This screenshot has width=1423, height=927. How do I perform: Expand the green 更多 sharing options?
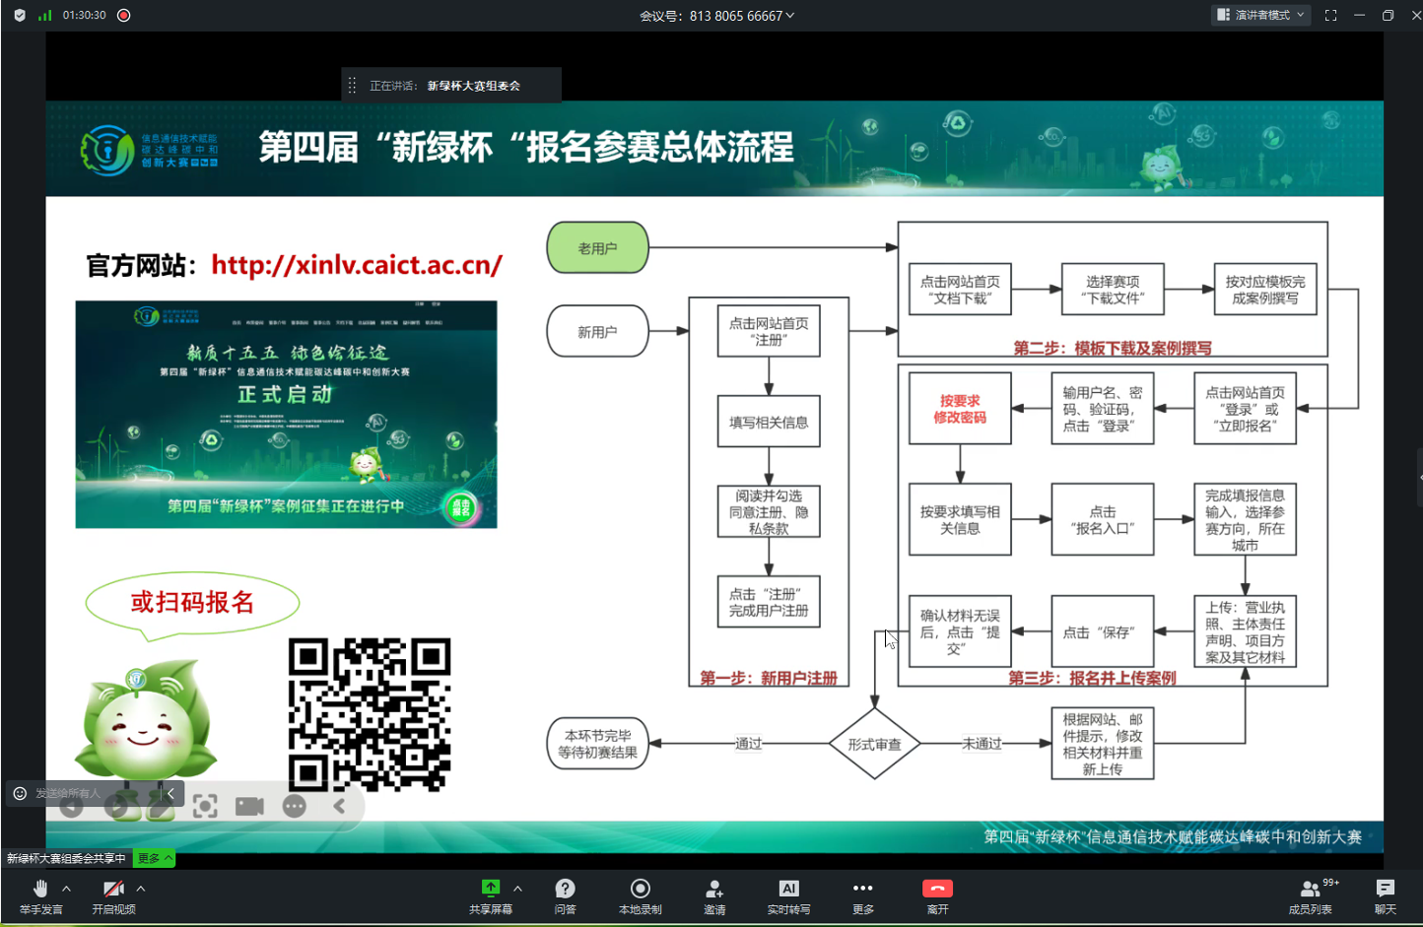click(x=155, y=858)
